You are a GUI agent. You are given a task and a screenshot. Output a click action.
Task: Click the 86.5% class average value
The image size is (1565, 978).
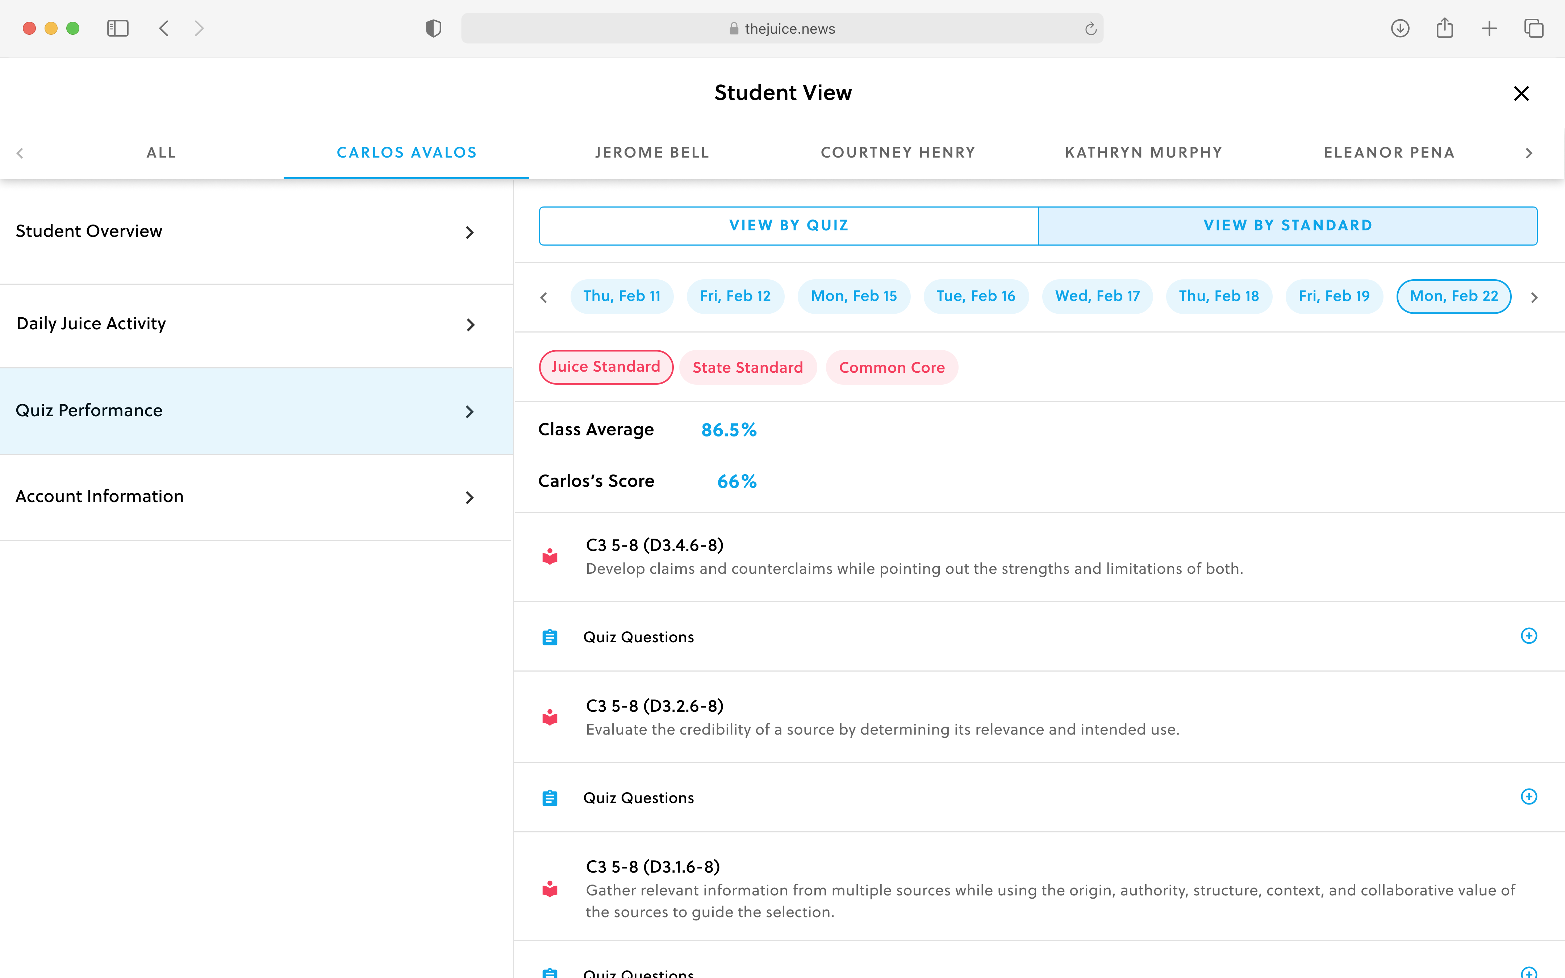click(729, 430)
